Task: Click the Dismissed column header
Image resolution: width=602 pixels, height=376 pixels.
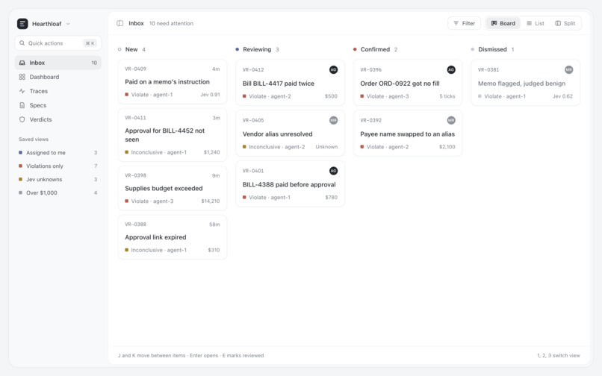Action: (x=492, y=49)
